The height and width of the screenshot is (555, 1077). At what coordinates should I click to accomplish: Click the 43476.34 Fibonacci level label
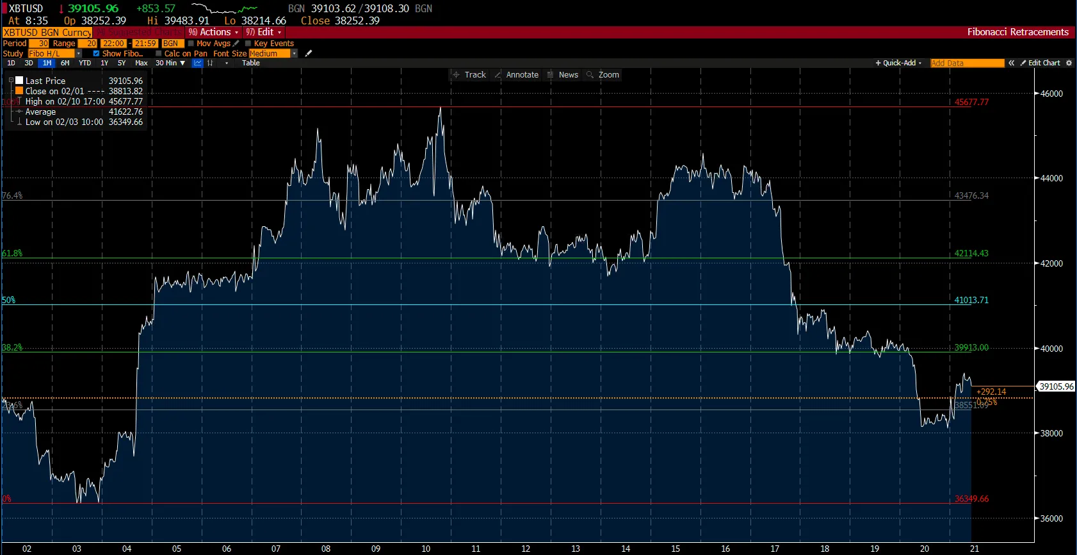[971, 195]
